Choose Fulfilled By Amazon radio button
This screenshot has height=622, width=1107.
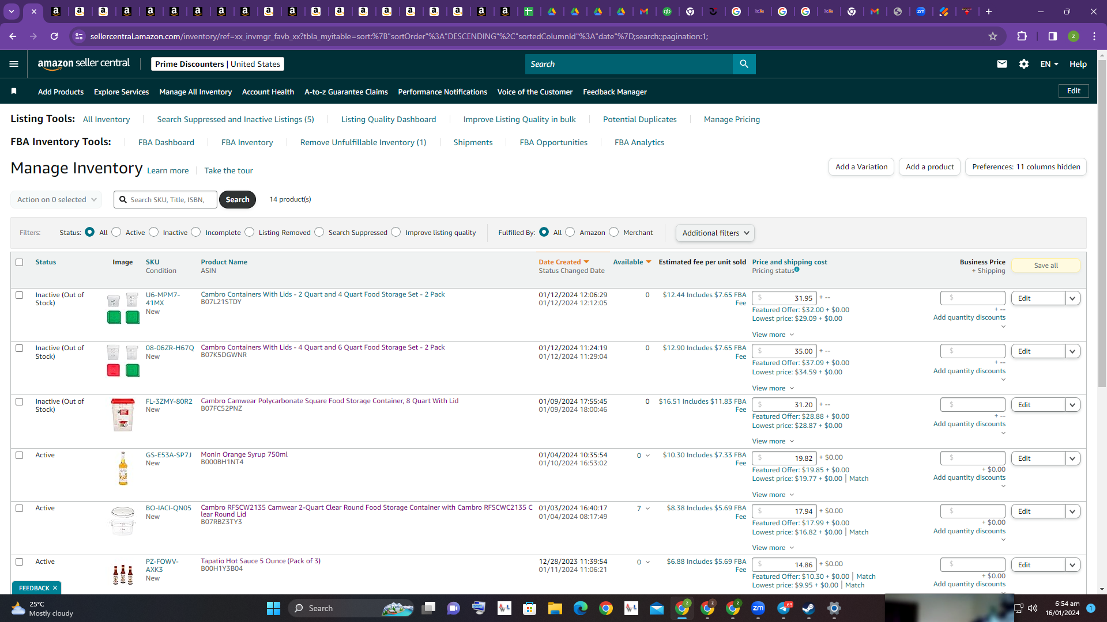pyautogui.click(x=570, y=232)
